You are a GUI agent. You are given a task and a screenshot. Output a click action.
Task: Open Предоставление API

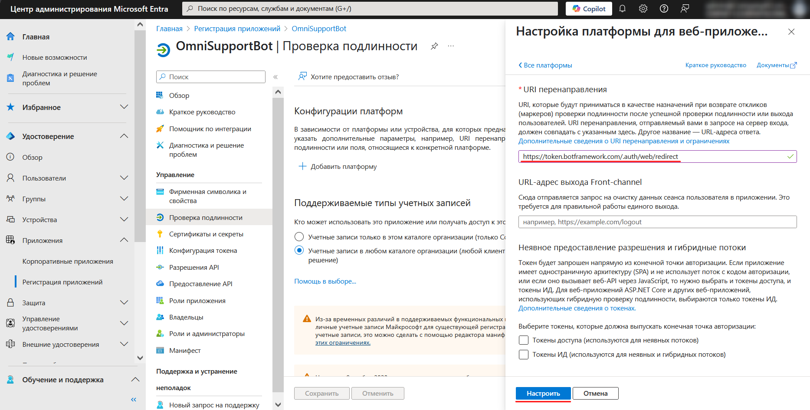[x=200, y=284]
